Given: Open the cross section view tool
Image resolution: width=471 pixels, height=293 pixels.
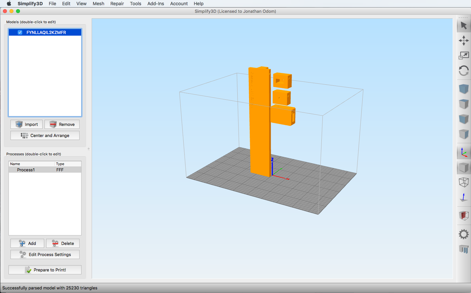Looking at the screenshot, I should 463,215.
